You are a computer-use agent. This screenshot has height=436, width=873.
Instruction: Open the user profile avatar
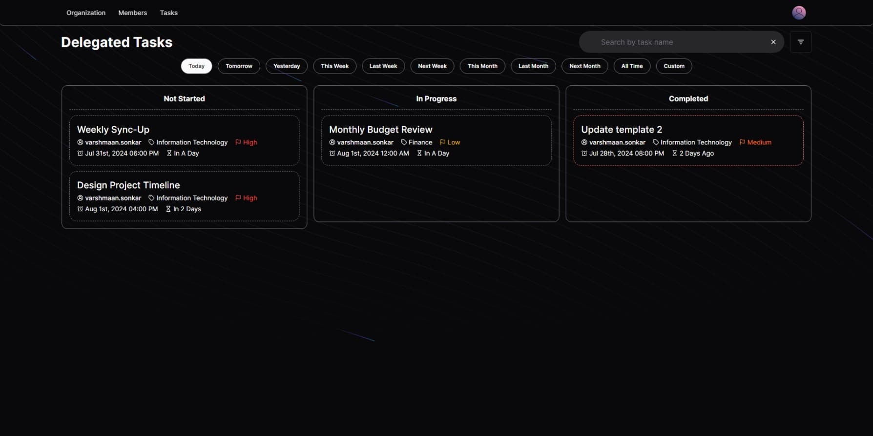click(x=798, y=13)
